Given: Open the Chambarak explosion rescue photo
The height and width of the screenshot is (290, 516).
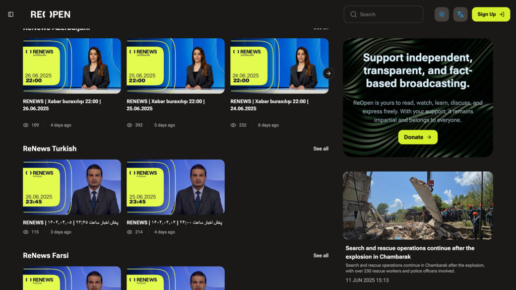Looking at the screenshot, I should point(418,205).
